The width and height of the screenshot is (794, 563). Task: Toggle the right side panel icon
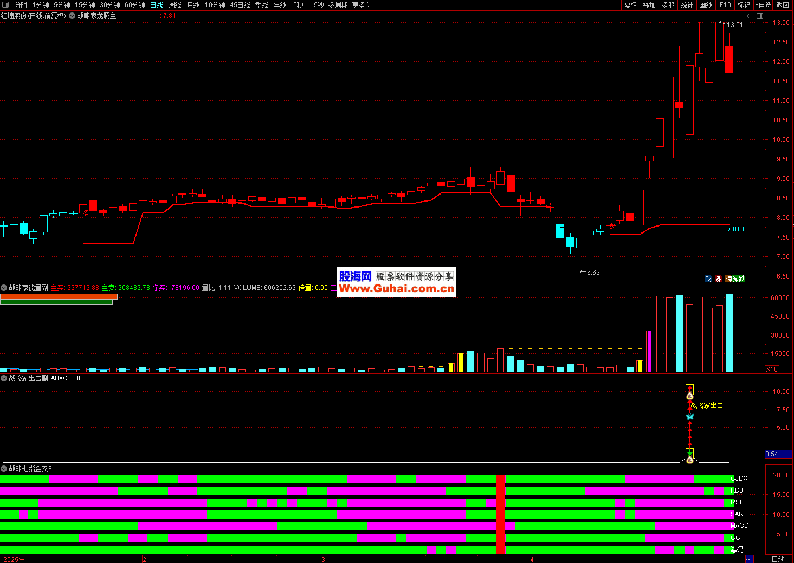click(760, 16)
